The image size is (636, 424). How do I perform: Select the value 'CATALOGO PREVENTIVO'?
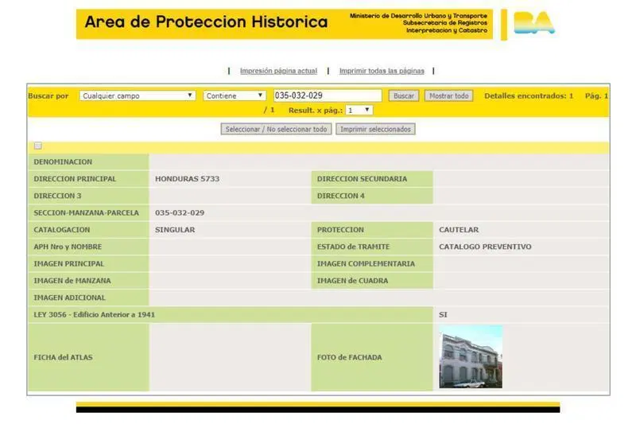(485, 247)
